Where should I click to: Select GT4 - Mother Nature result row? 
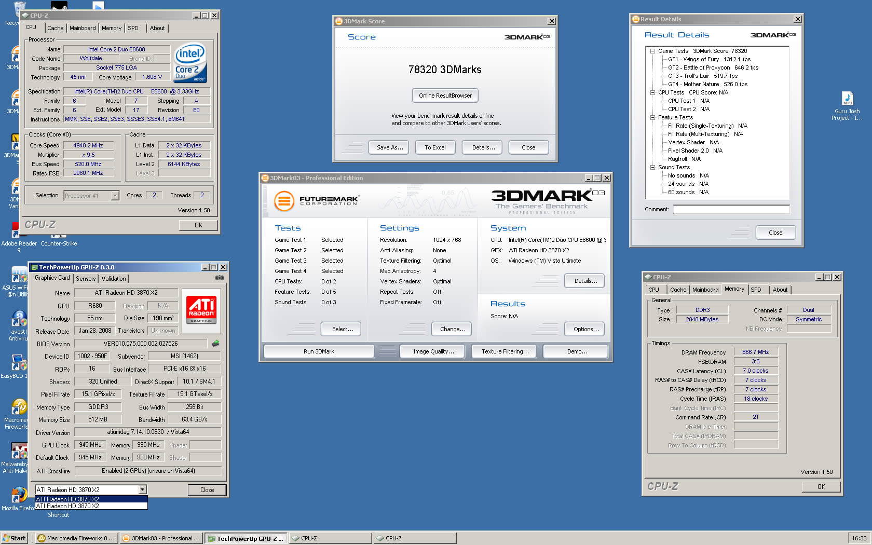pyautogui.click(x=707, y=84)
